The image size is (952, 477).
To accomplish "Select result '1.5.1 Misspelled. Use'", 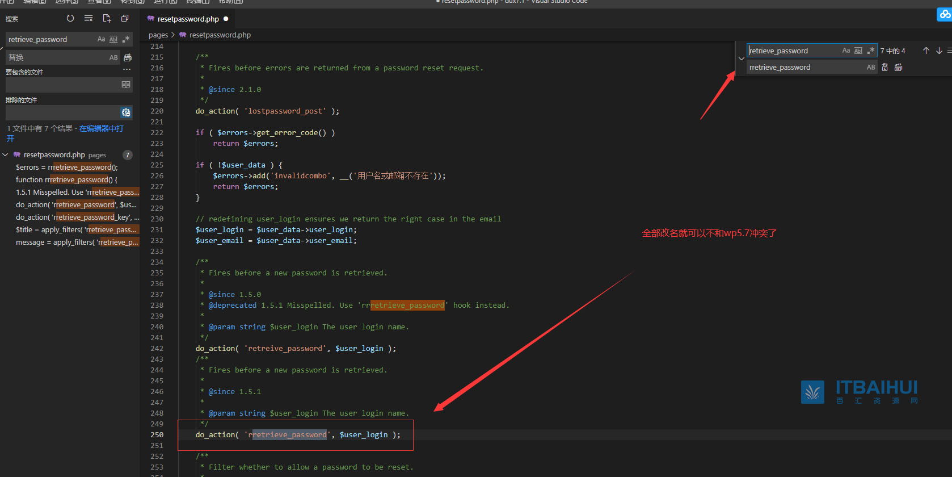I will pyautogui.click(x=77, y=192).
